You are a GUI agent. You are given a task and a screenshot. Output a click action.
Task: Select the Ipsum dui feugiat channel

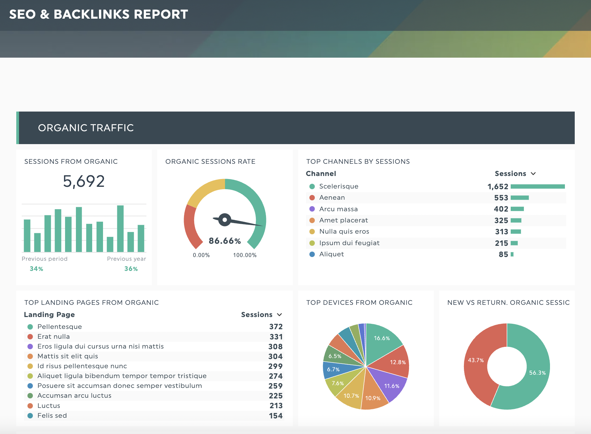[x=349, y=243]
